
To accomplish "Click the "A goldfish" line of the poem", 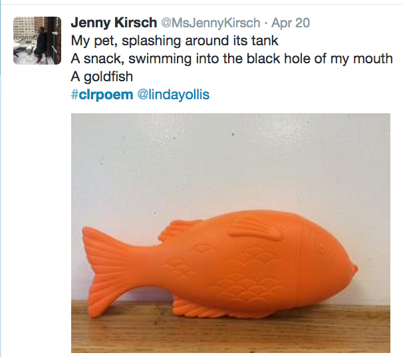I will click(102, 77).
